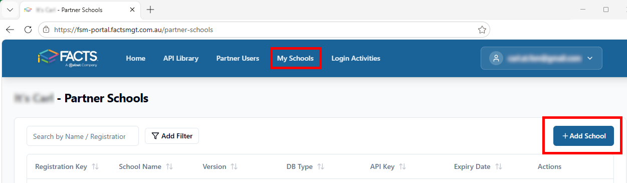
Task: Click the browser back arrow
Action: [10, 30]
